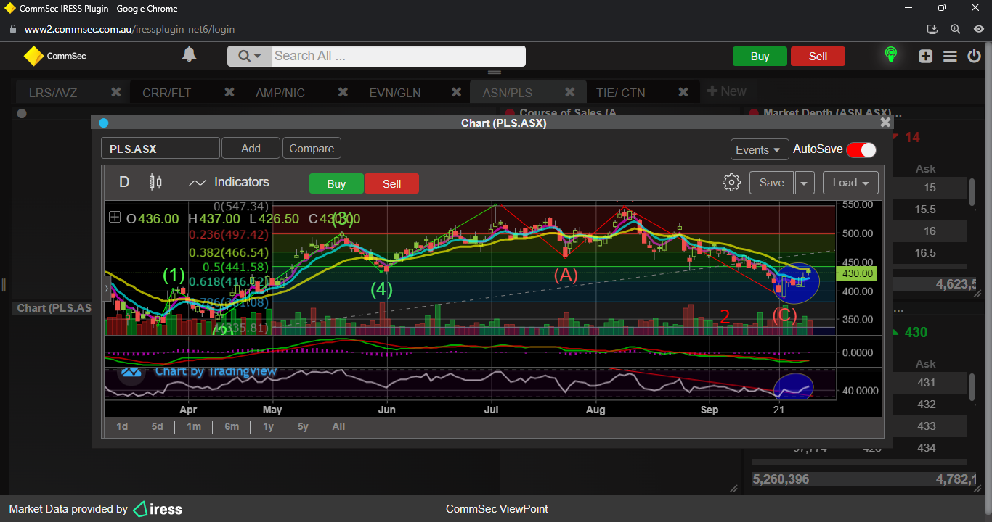Click the Chrome zoom magnifier icon
The image size is (992, 522).
coord(955,29)
